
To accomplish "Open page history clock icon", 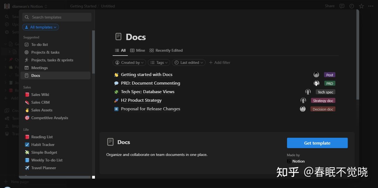I will [352, 6].
